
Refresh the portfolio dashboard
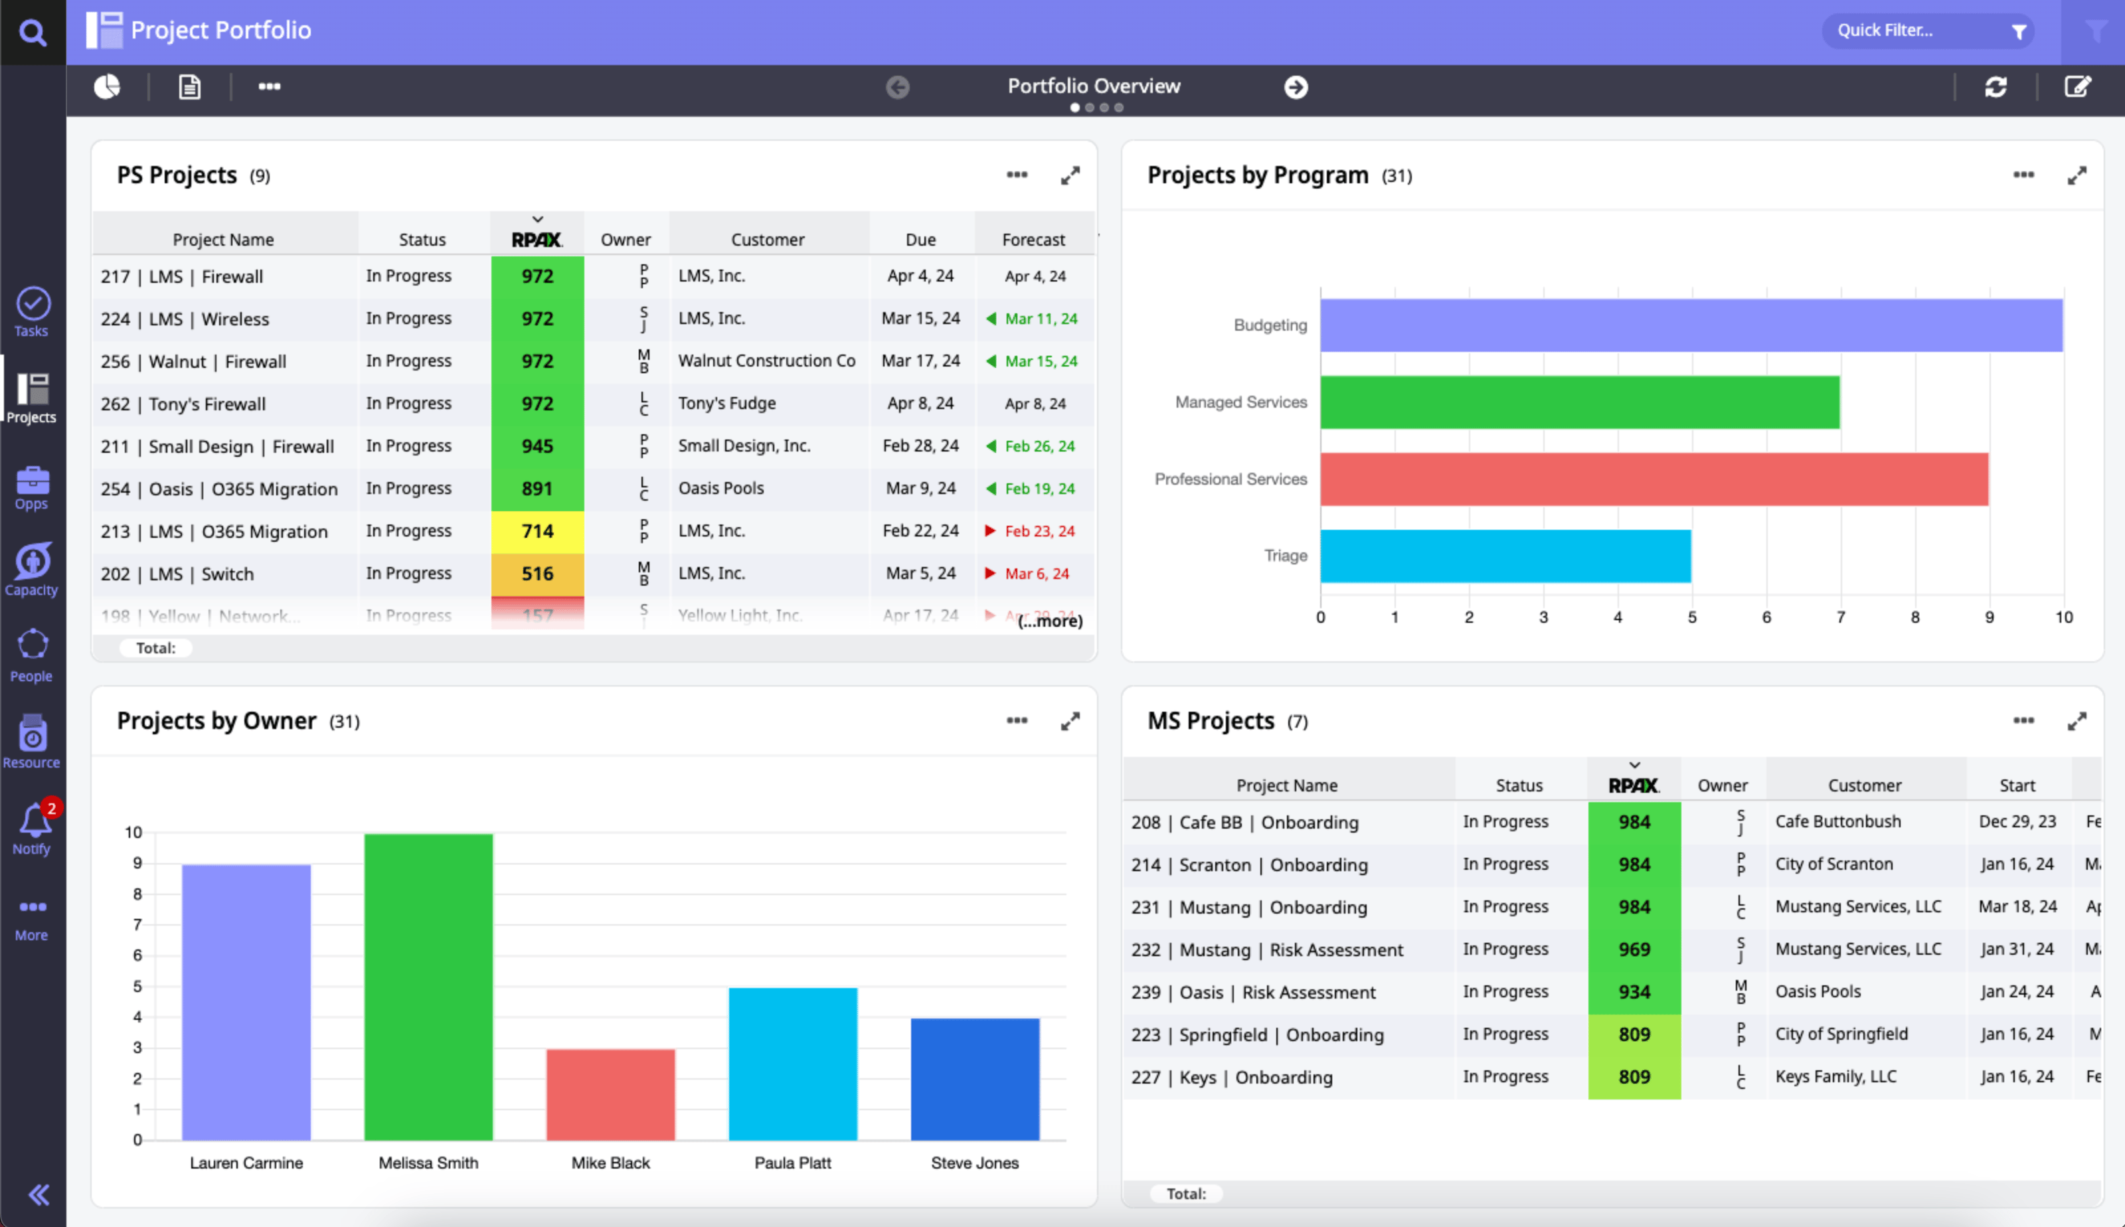pyautogui.click(x=1996, y=87)
